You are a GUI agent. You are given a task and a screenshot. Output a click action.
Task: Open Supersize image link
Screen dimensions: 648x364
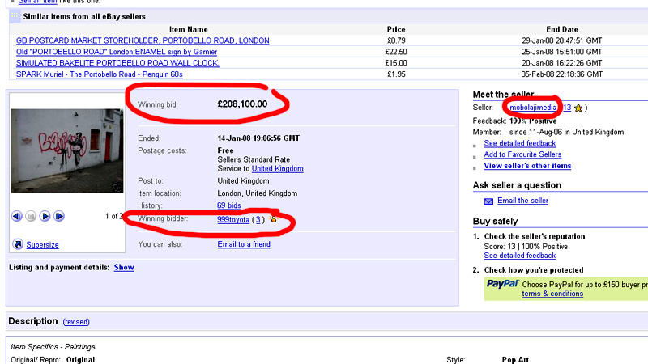(43, 245)
